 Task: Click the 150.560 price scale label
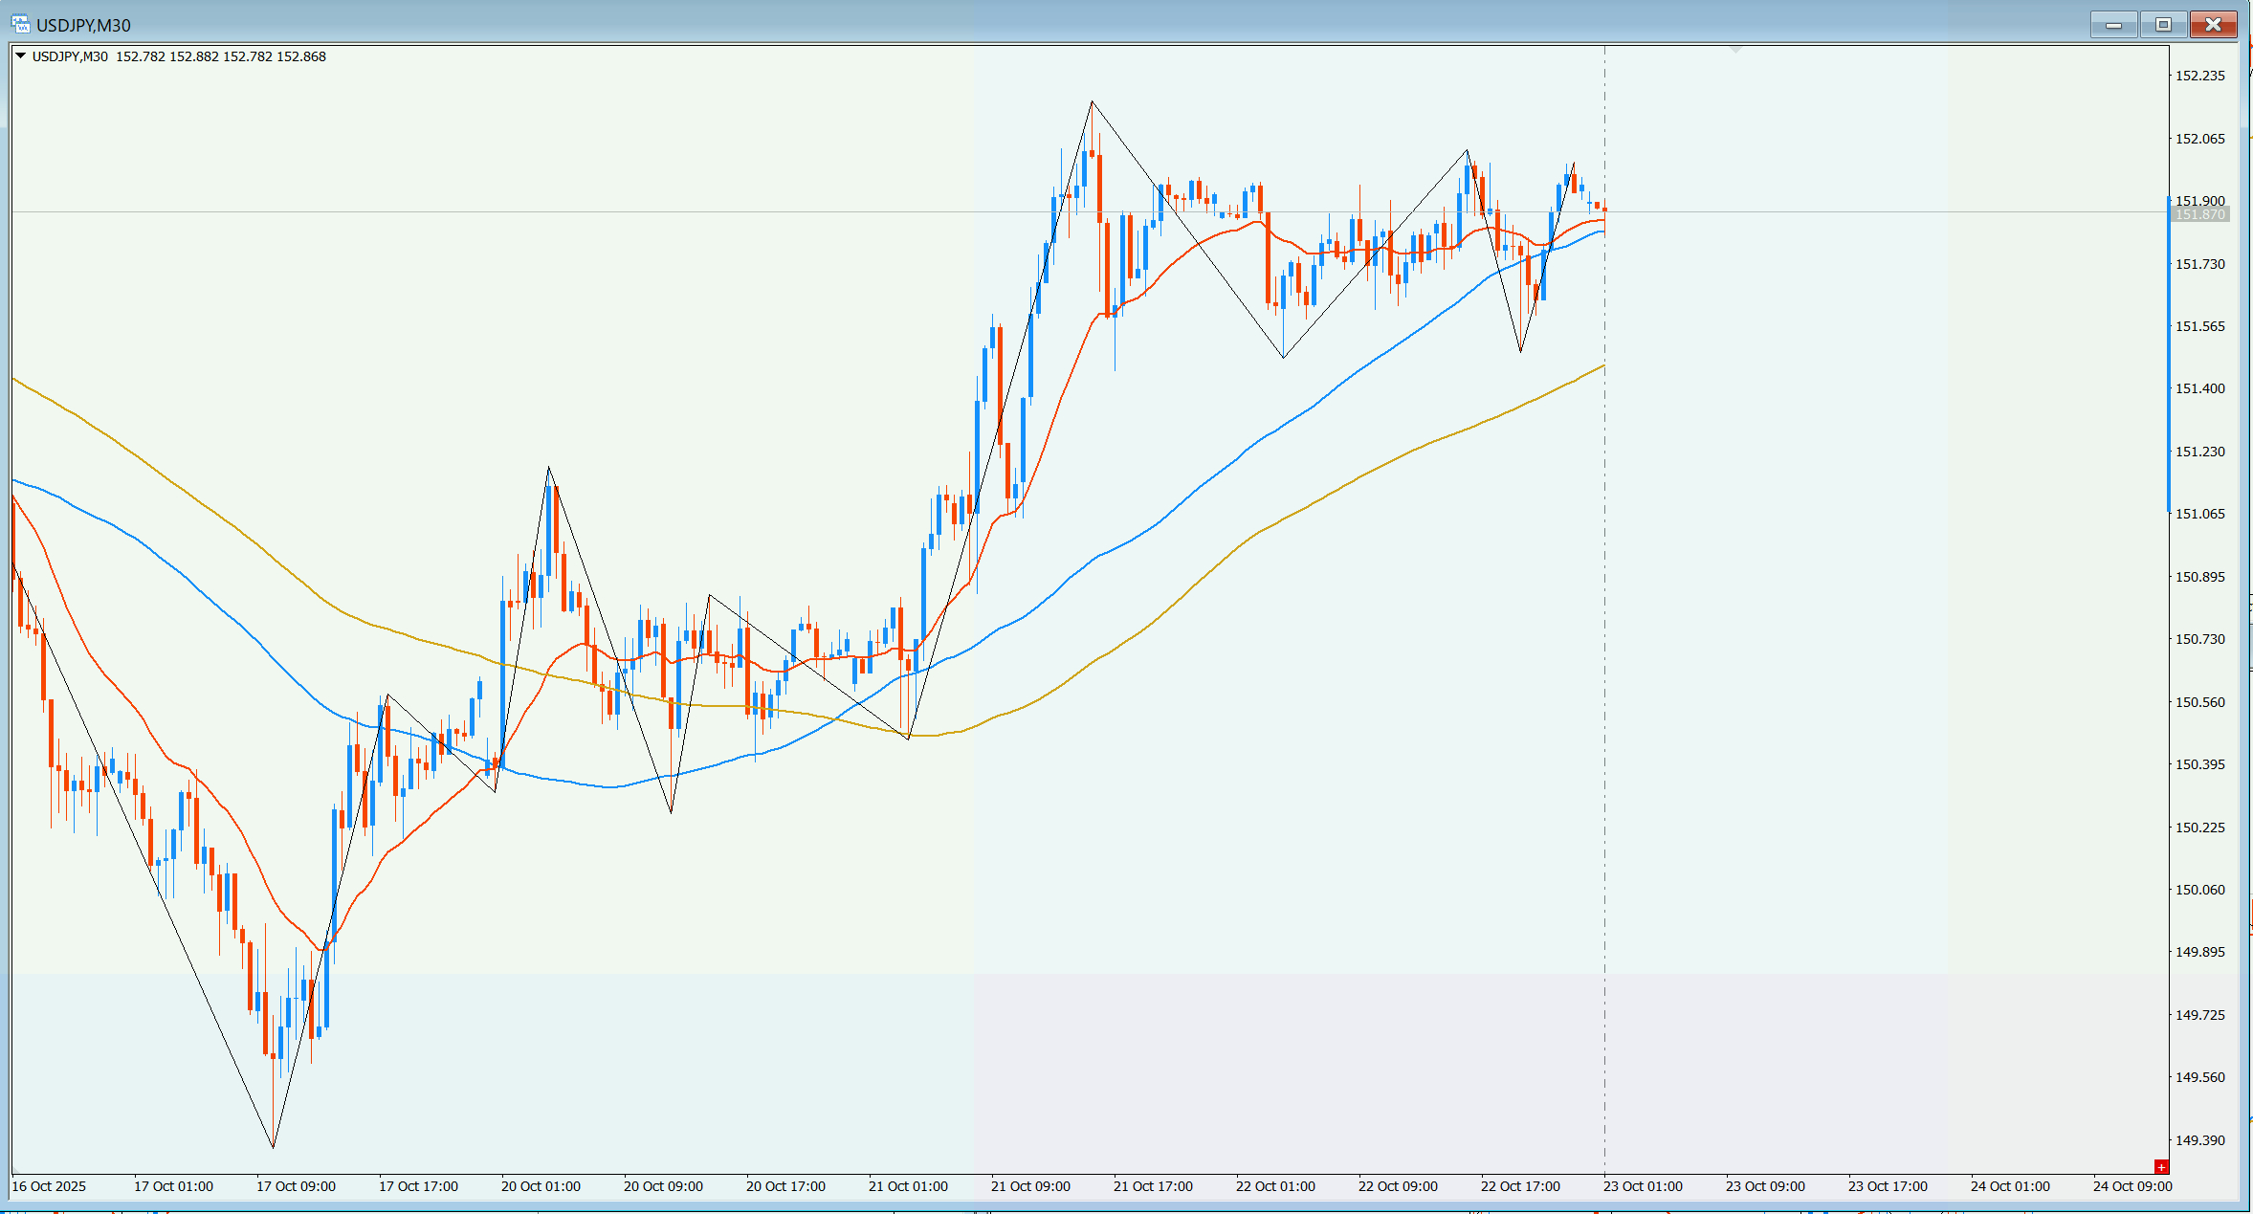click(x=2200, y=702)
